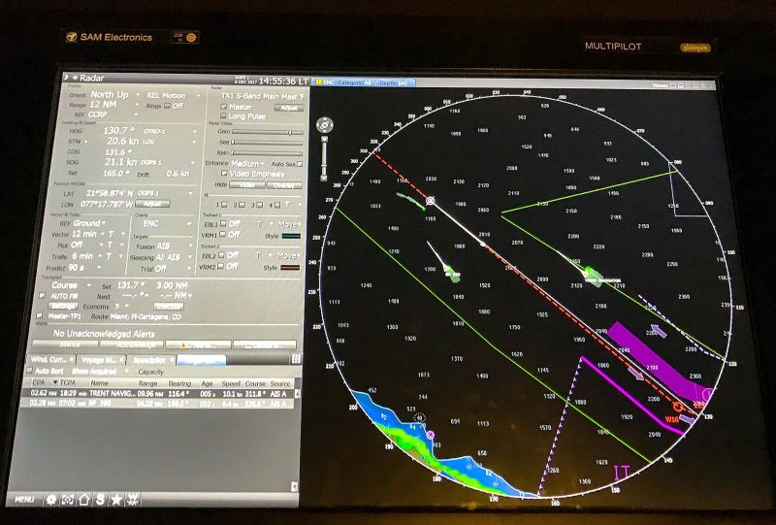Click the magenta crossed-circle marker near coast
Image resolution: width=776 pixels, height=525 pixels.
(430, 435)
